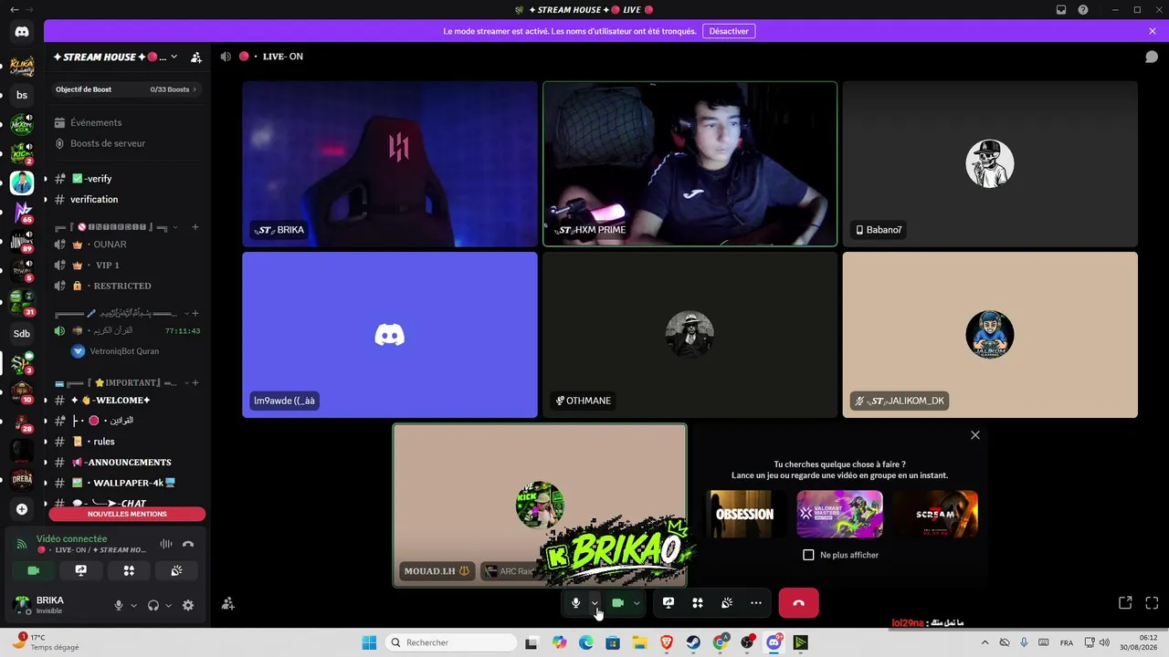Viewport: 1169px width, 657px height.
Task: Share screen from the voice panel
Action: [81, 570]
